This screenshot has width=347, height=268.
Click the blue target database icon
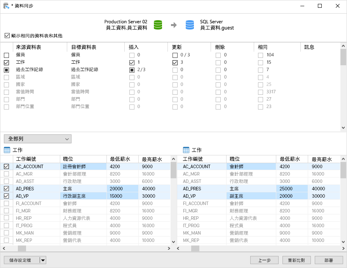click(x=190, y=25)
